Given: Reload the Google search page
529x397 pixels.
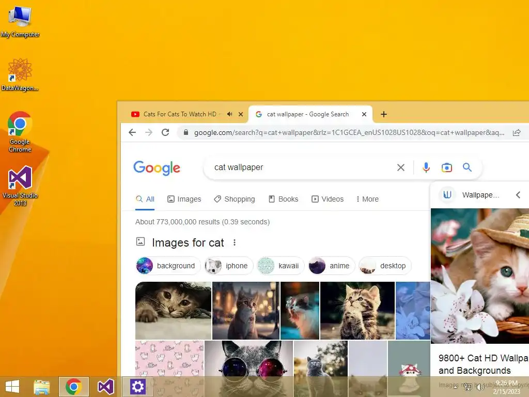Looking at the screenshot, I should (165, 132).
